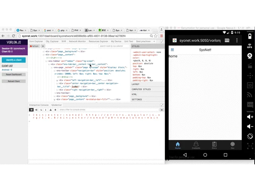255x191 pixels.
Task: Open the My Device plugin tab
Action: click(116, 41)
